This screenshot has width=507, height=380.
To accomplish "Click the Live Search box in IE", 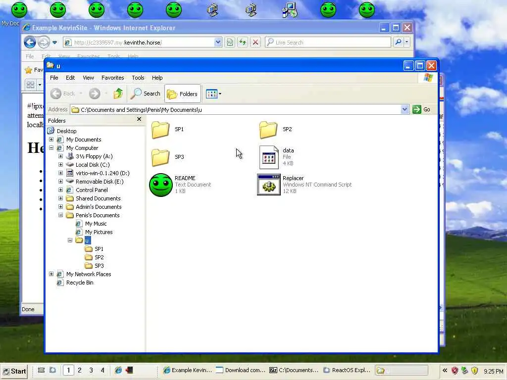I will tap(328, 43).
